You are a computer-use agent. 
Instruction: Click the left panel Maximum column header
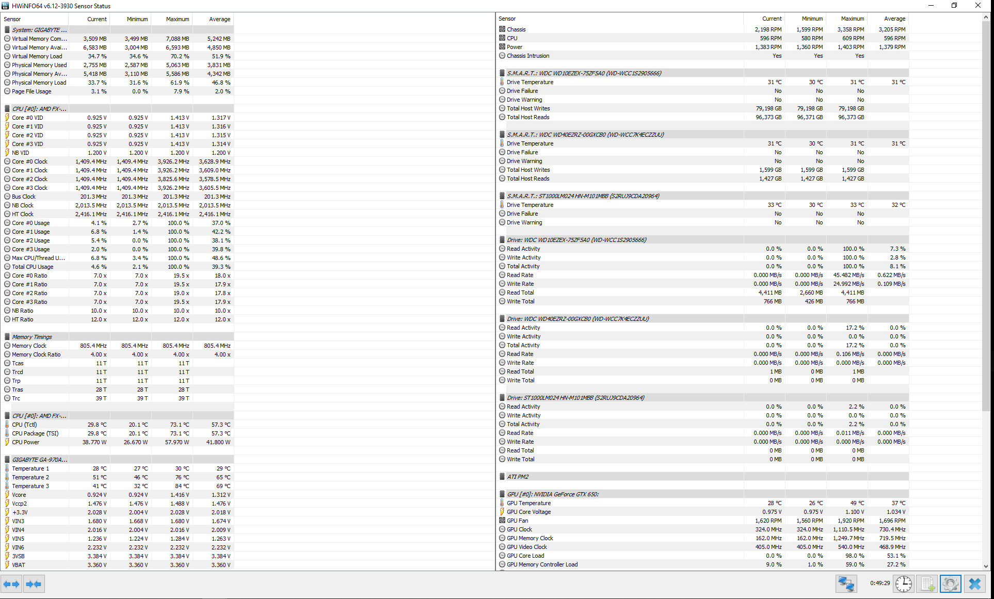pos(177,19)
